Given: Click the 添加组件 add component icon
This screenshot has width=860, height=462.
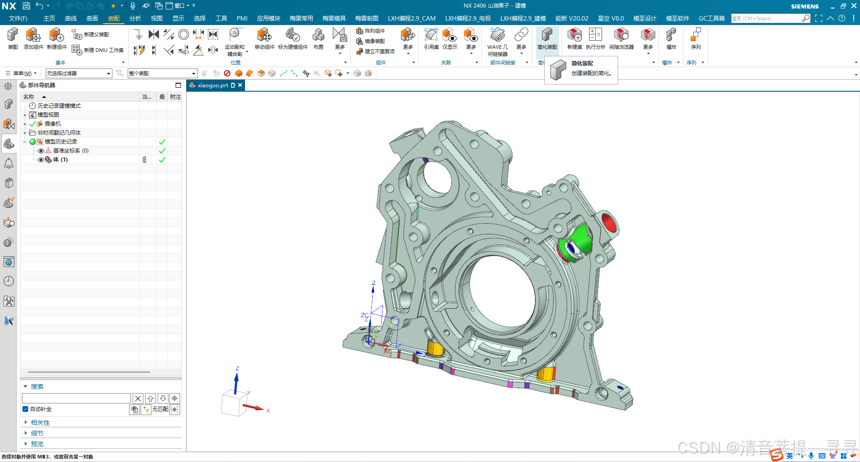Looking at the screenshot, I should tap(34, 38).
